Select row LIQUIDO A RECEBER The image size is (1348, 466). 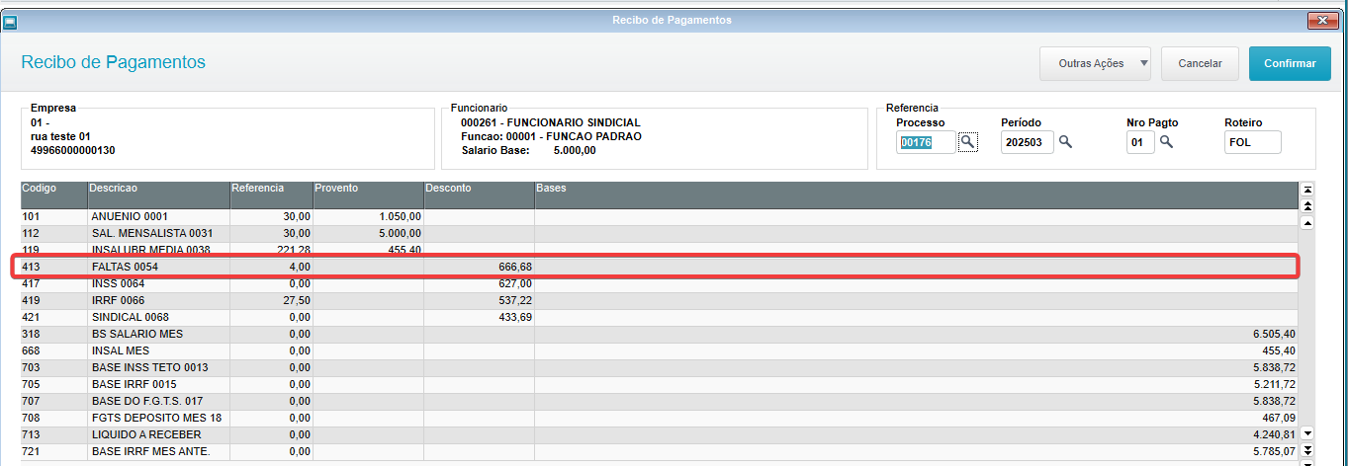coord(659,434)
